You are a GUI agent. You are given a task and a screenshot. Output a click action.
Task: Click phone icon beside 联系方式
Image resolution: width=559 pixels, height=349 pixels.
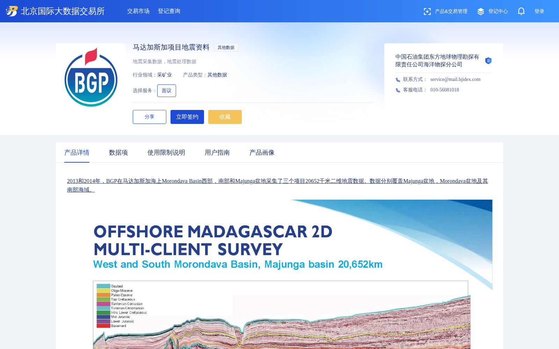pos(398,80)
